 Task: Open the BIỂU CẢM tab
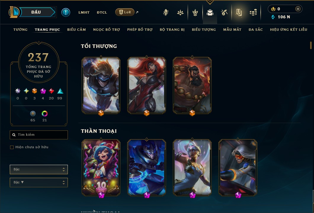pos(76,30)
